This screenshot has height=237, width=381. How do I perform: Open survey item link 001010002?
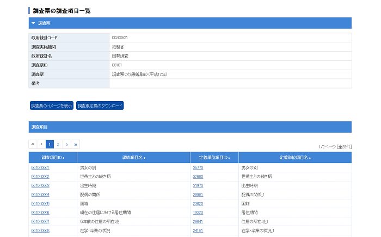click(x=40, y=177)
